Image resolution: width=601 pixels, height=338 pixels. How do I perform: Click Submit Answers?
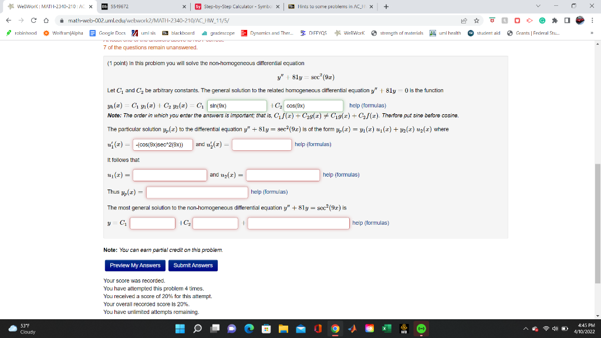coord(193,265)
